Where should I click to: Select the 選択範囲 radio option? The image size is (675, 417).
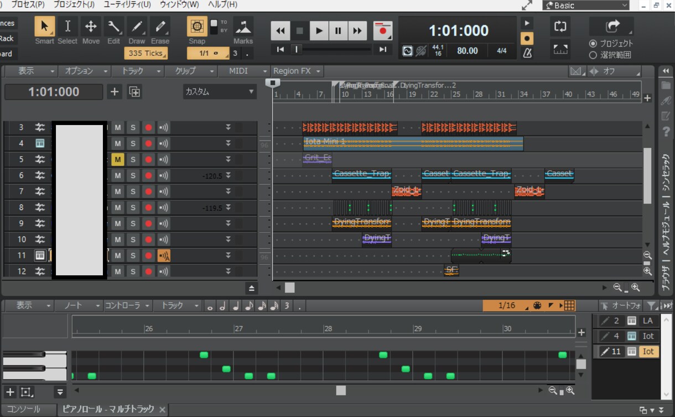point(610,55)
